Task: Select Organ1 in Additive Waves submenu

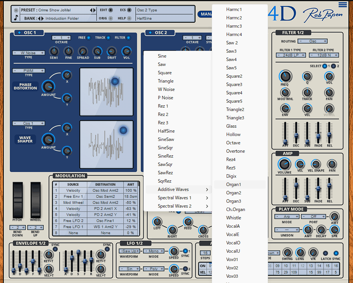Action: (x=240, y=184)
